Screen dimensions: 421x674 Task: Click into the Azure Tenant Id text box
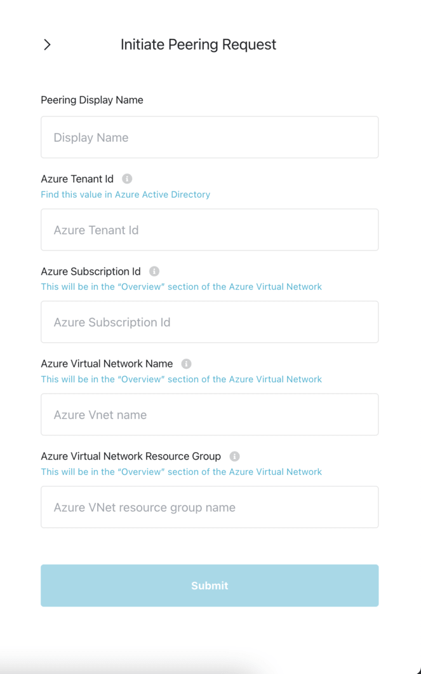click(x=210, y=230)
